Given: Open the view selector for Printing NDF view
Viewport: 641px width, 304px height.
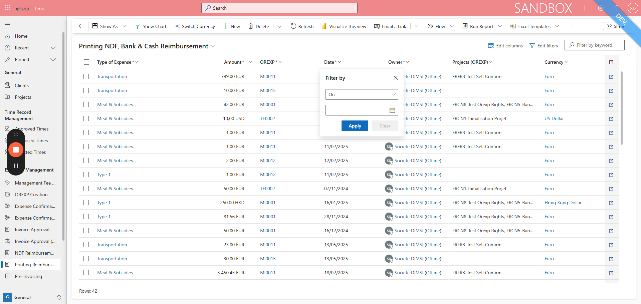Looking at the screenshot, I should click(x=213, y=46).
